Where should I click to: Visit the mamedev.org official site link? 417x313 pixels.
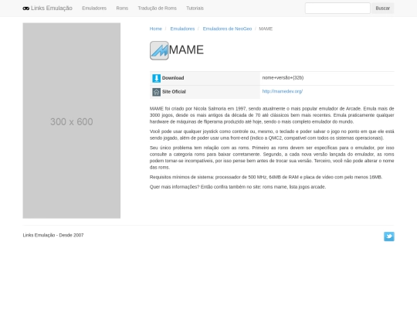coord(283,91)
